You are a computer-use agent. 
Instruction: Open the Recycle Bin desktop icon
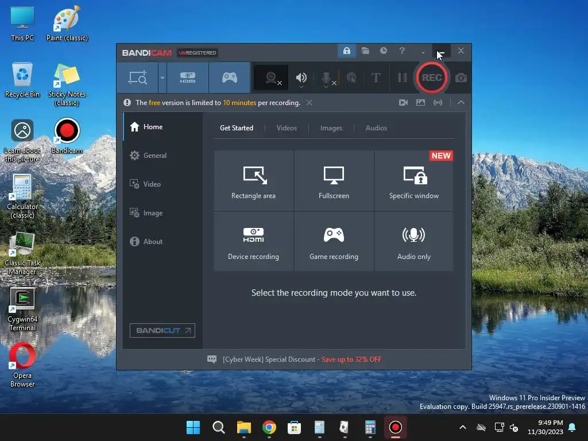pyautogui.click(x=22, y=79)
